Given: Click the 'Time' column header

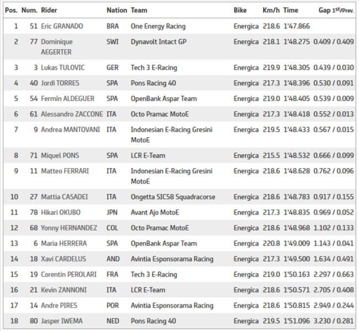Looking at the screenshot, I should tap(291, 10).
